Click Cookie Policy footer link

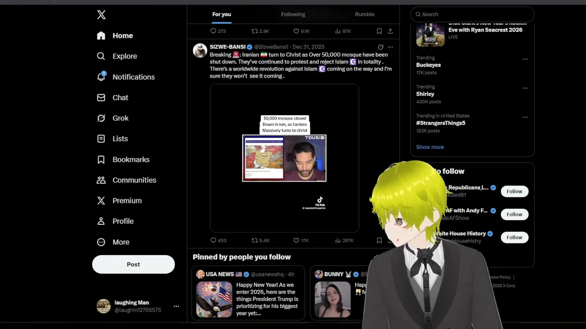[499, 277]
